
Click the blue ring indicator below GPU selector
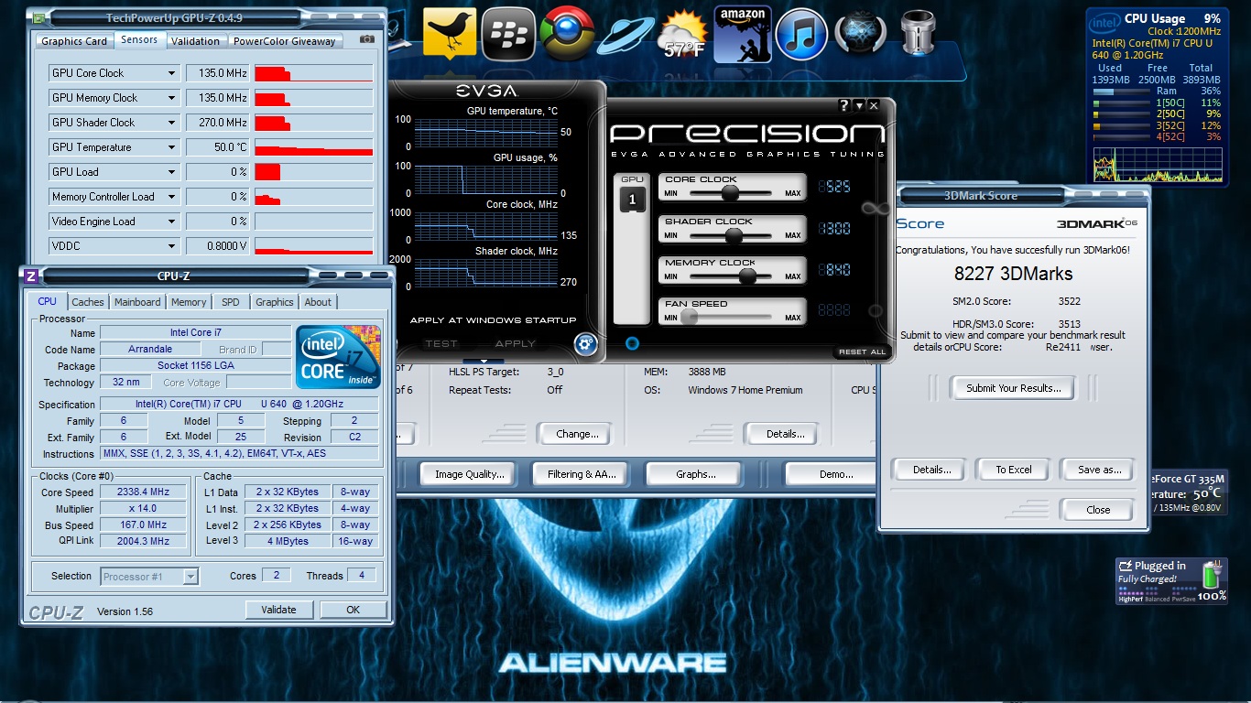[632, 343]
